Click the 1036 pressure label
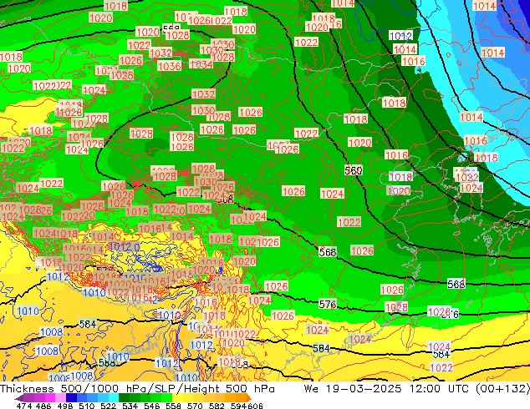Viewport: 530px width, 409px height. (x=169, y=66)
